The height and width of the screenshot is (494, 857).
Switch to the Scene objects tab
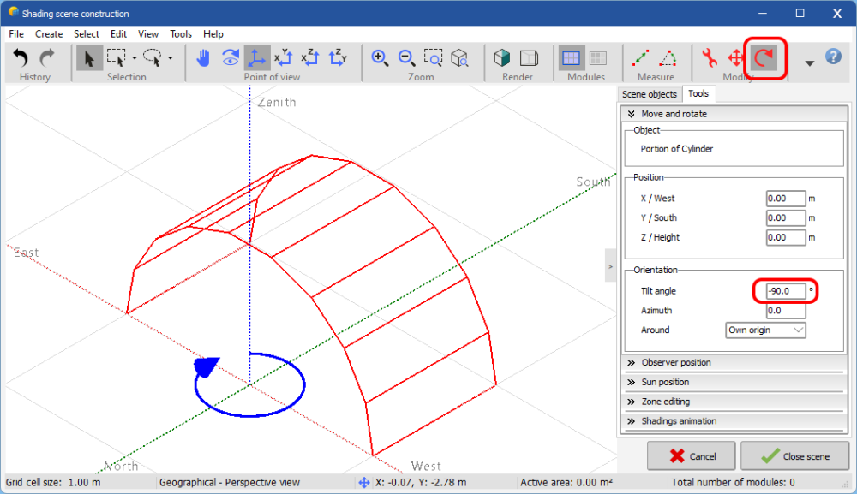click(x=649, y=94)
